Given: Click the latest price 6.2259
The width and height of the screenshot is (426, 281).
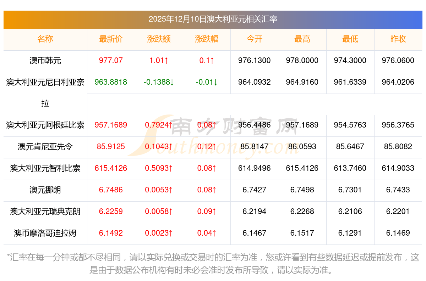Looking at the screenshot, I should point(111,212).
